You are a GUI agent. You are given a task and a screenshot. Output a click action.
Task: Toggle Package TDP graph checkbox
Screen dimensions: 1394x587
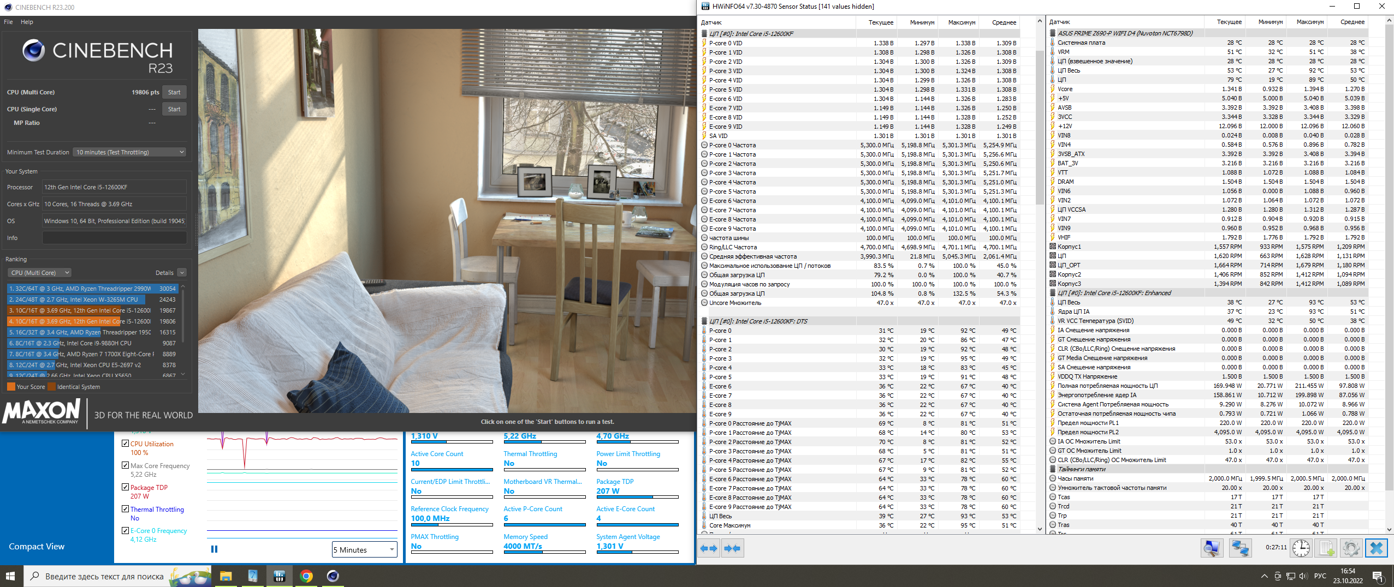point(126,487)
